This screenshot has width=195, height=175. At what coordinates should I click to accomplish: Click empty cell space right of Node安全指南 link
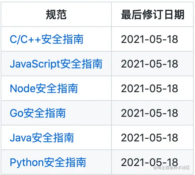[95, 88]
